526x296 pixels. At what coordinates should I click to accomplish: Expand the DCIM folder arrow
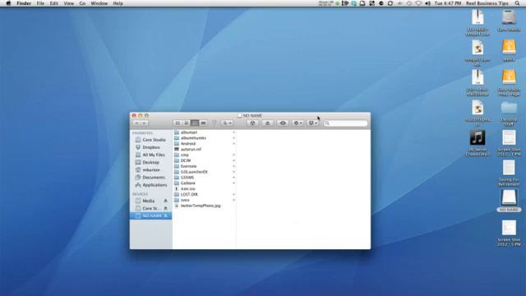tap(233, 161)
